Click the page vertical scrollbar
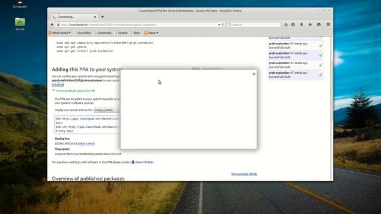381x214 pixels. tap(332, 91)
